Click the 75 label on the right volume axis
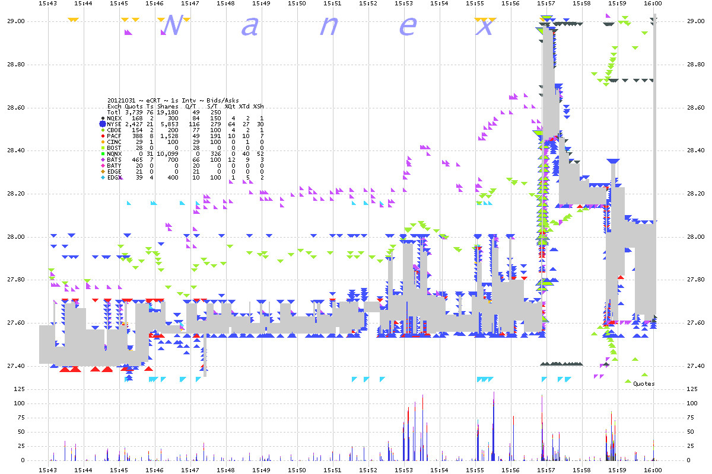712x474 pixels. [x=690, y=418]
